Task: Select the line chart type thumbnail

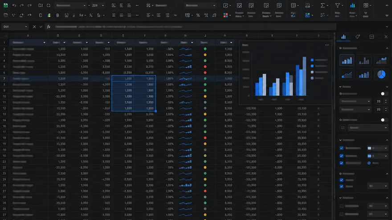Action: (x=347, y=74)
